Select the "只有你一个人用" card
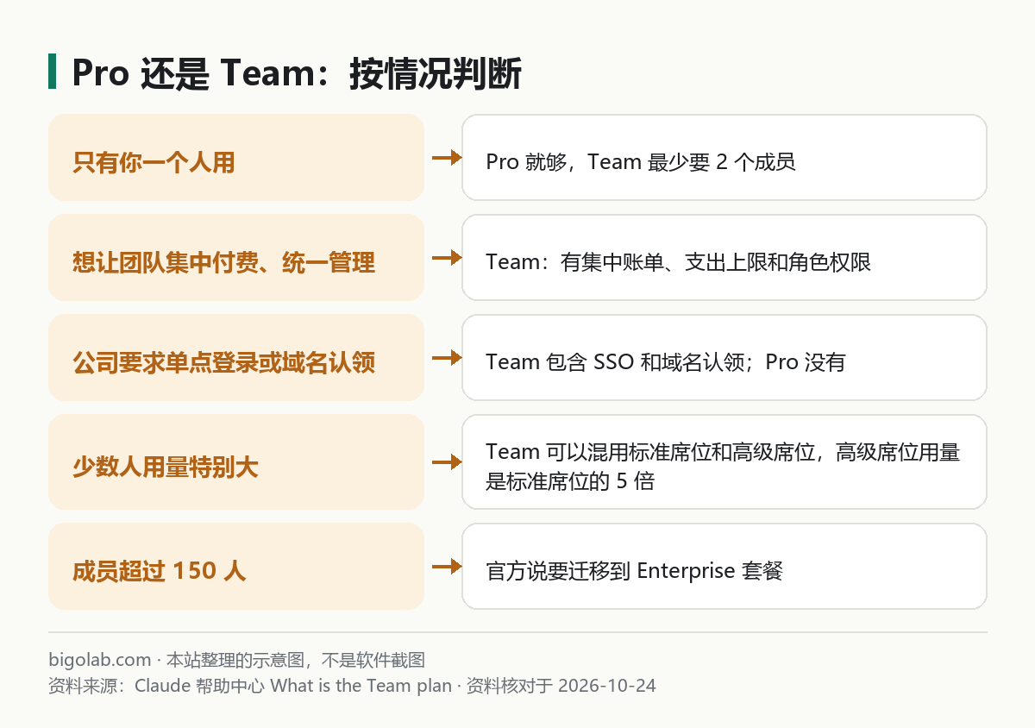Image resolution: width=1035 pixels, height=728 pixels. 236,158
